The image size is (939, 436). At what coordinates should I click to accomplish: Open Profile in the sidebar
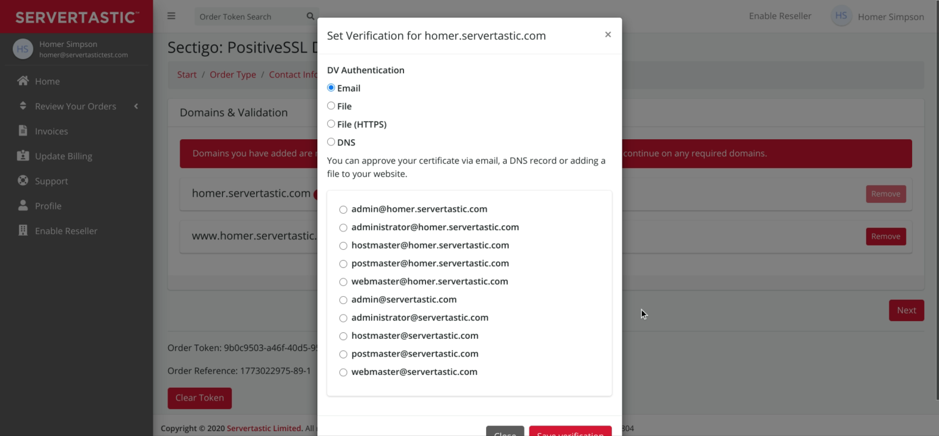[76, 206]
